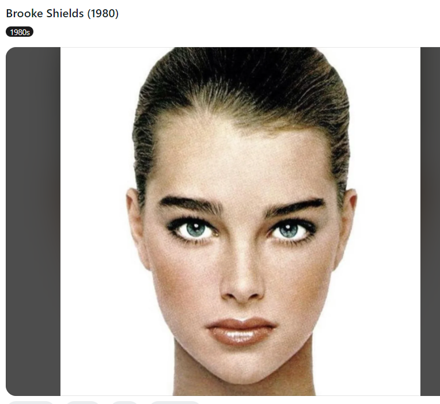Open the main portrait photo
Viewport: 440px width, 404px height.
click(x=240, y=222)
